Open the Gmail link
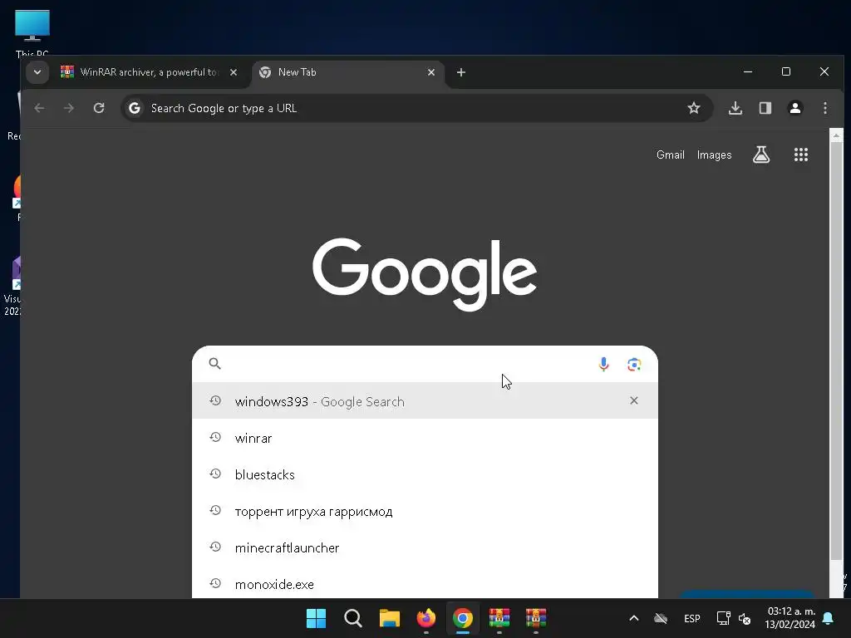 [x=671, y=155]
